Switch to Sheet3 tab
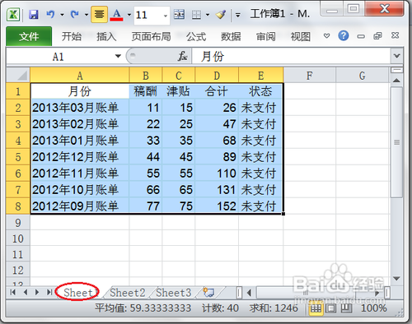The height and width of the screenshot is (324, 412). tap(174, 293)
